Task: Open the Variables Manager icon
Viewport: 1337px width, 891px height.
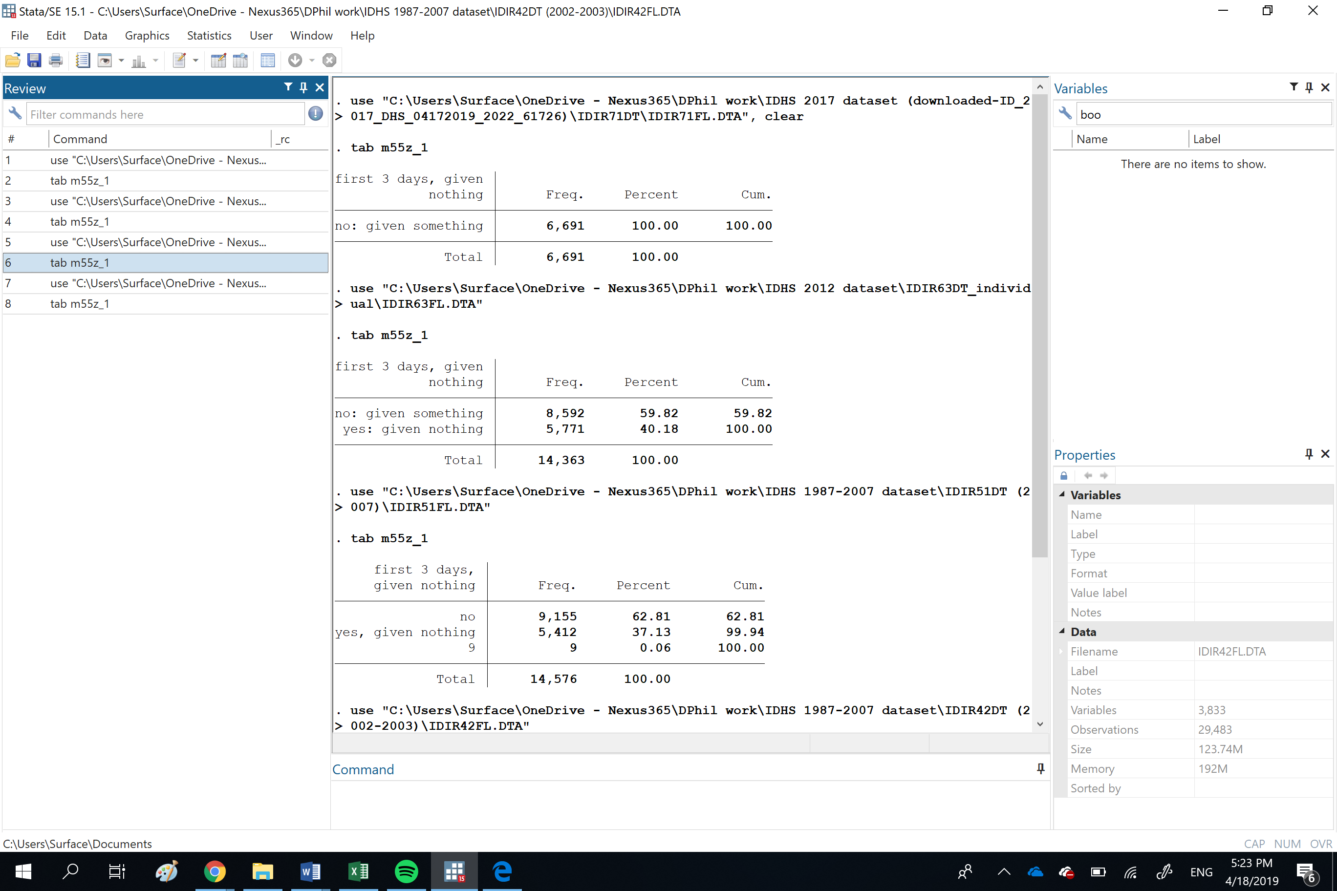Action: point(268,60)
